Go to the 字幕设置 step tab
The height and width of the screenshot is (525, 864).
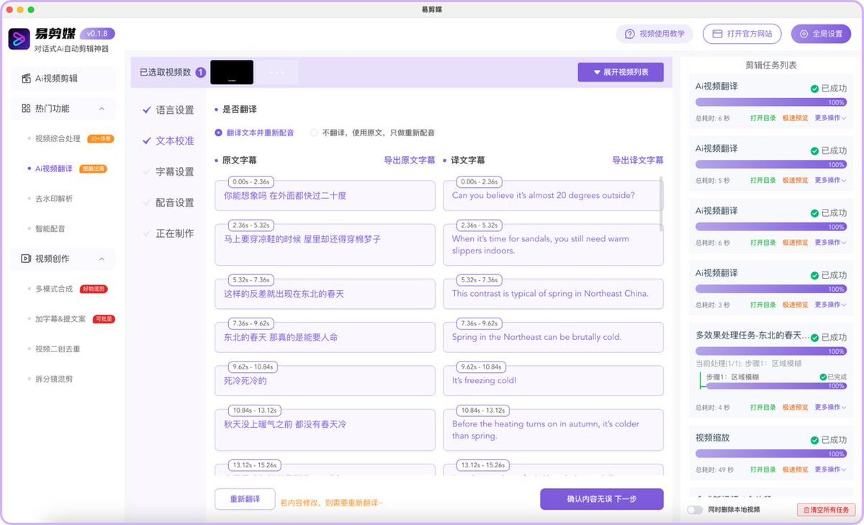coord(175,172)
